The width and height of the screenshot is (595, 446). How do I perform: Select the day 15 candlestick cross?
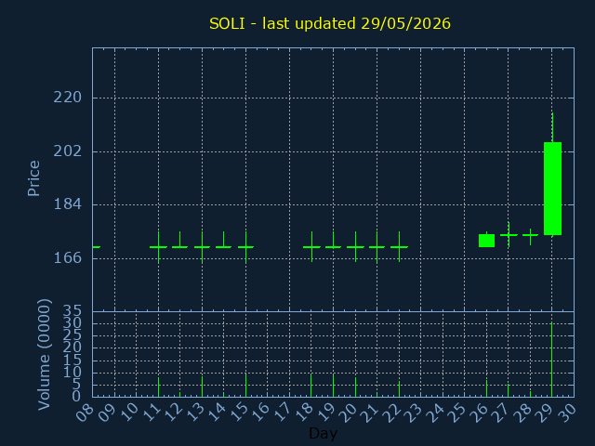pos(245,247)
